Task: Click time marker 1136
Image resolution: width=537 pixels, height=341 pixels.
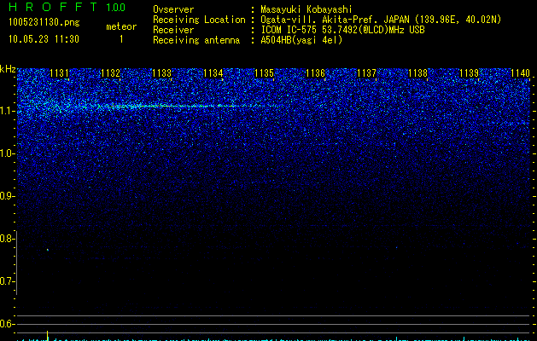Action: (315, 73)
